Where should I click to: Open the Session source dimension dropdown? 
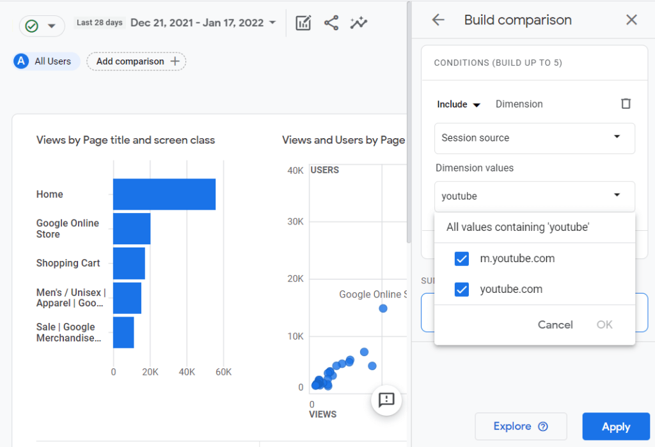point(535,138)
